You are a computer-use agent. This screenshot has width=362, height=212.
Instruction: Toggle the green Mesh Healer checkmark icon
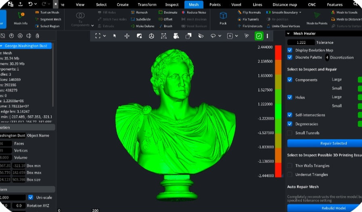pos(259,36)
